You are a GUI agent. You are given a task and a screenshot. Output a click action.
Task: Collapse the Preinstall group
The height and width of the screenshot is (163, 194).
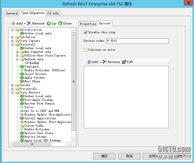click(12, 45)
